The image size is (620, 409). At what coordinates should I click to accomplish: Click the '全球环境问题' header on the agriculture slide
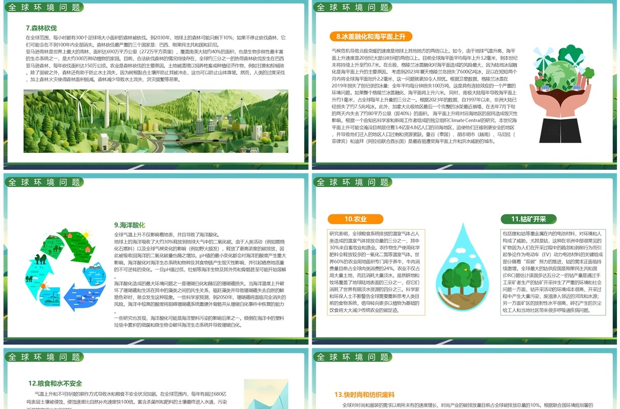pos(353,182)
